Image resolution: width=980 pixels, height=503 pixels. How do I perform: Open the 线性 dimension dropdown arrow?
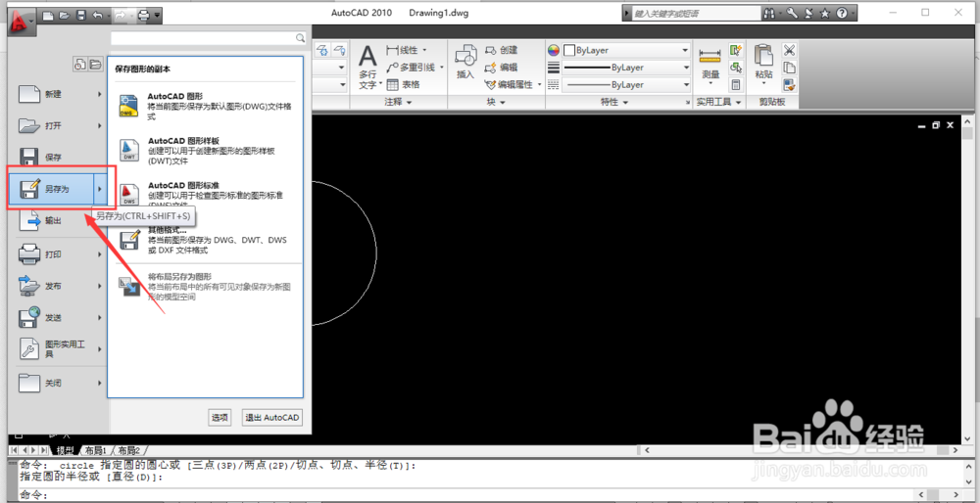425,49
